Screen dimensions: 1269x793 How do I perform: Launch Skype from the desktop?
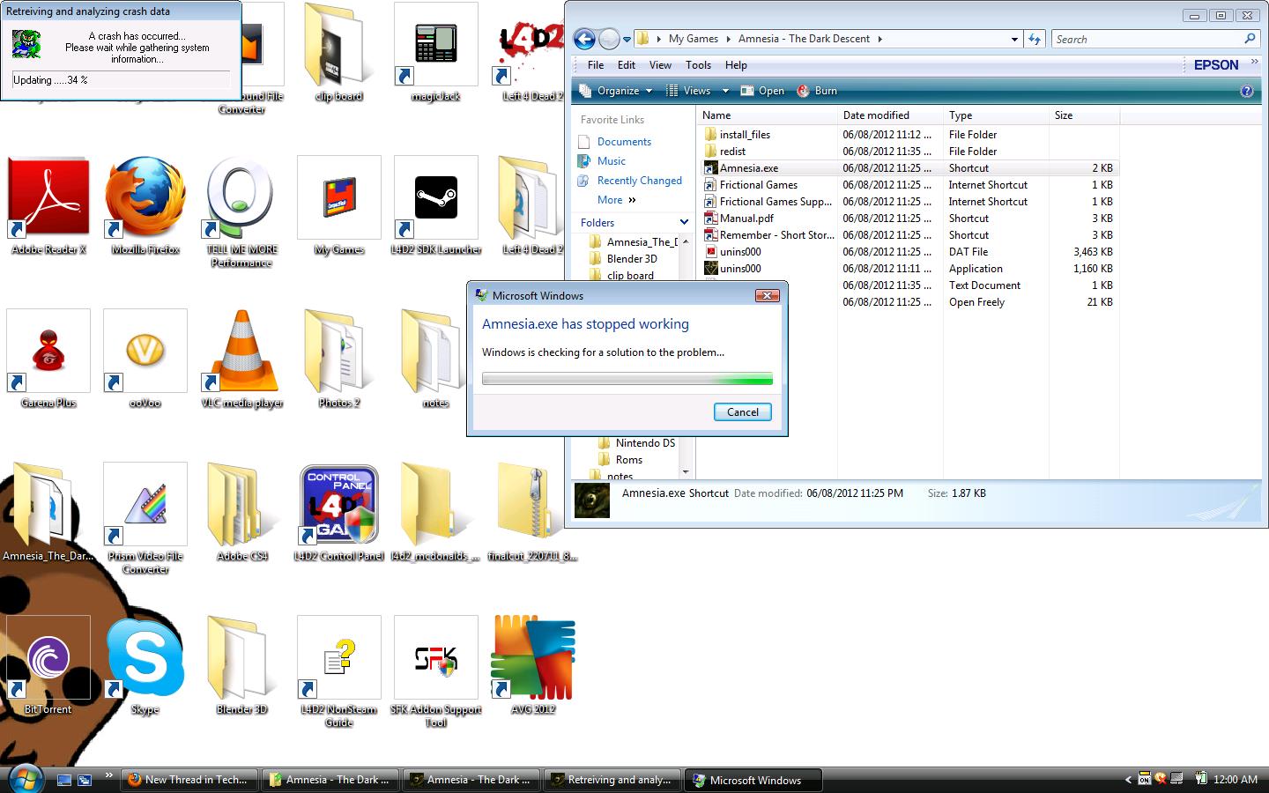pyautogui.click(x=145, y=659)
